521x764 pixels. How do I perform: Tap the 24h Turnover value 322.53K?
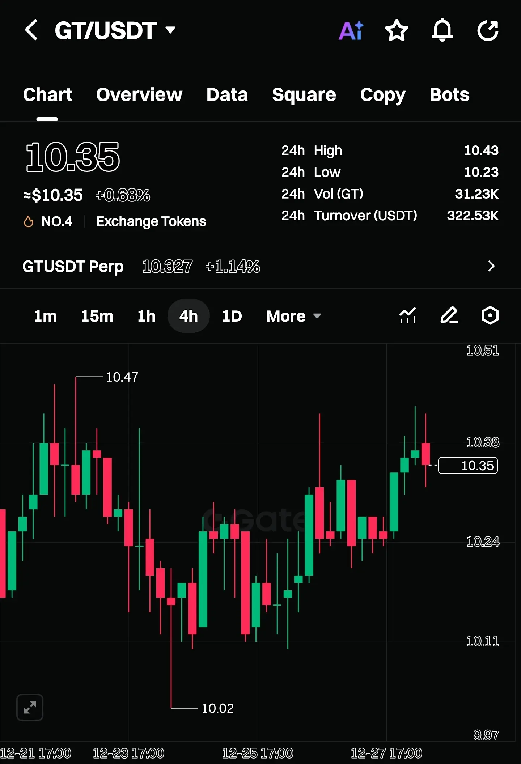point(473,216)
